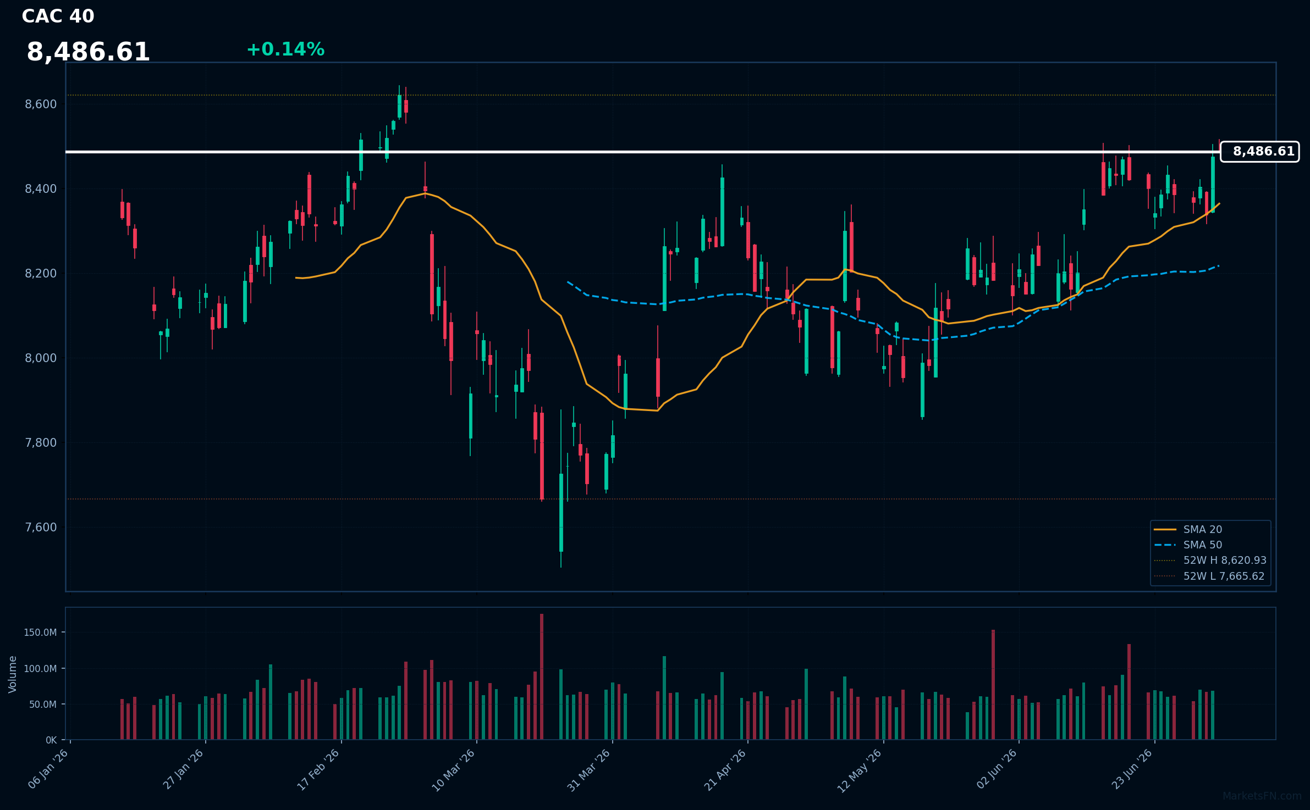Select the 100.0M volume axis label

(x=40, y=669)
